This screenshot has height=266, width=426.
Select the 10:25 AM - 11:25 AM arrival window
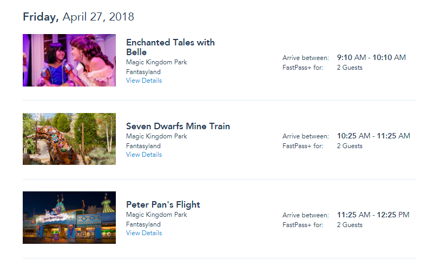(373, 136)
